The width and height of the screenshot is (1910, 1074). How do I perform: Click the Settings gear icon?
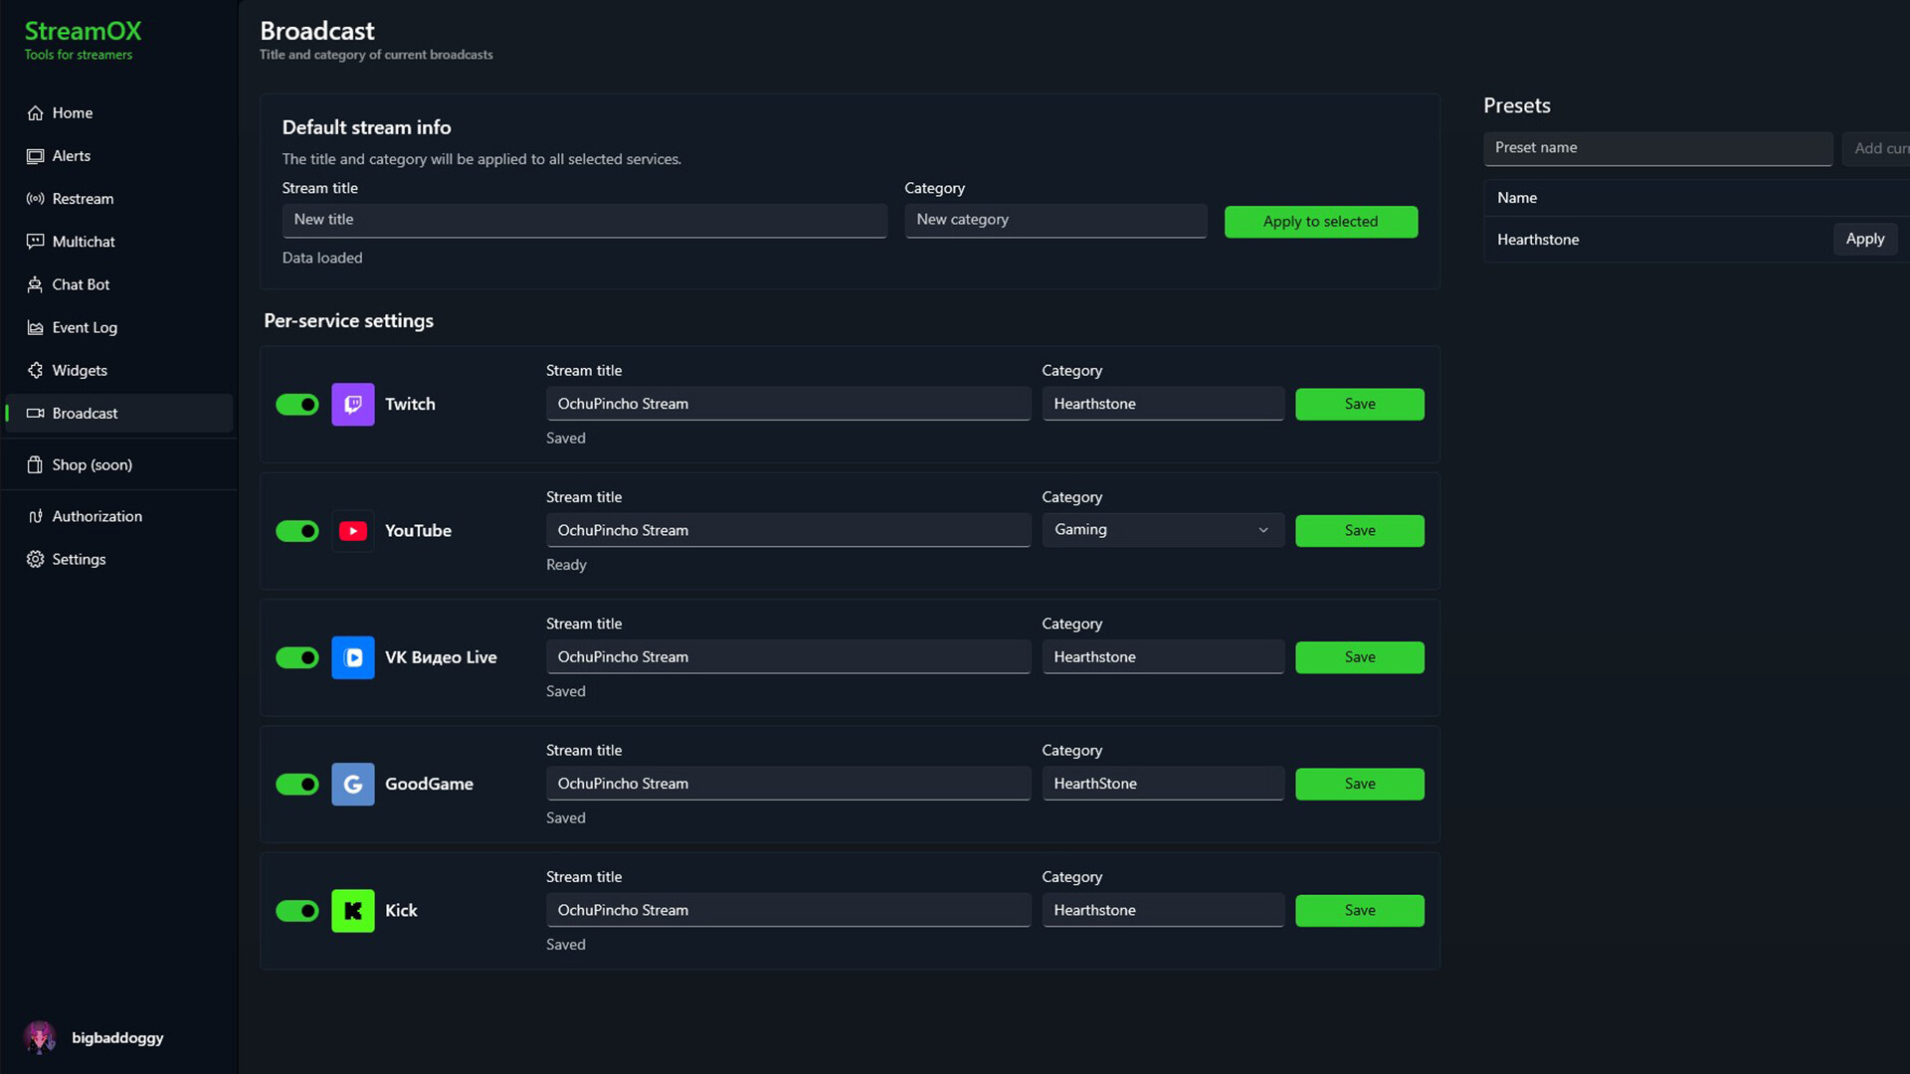point(35,559)
